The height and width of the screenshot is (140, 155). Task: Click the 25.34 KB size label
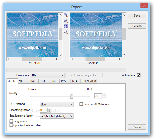pyautogui.click(x=94, y=63)
